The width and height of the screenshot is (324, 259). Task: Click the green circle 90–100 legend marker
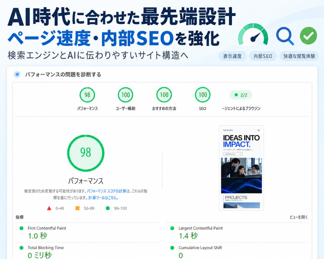pos(108,208)
